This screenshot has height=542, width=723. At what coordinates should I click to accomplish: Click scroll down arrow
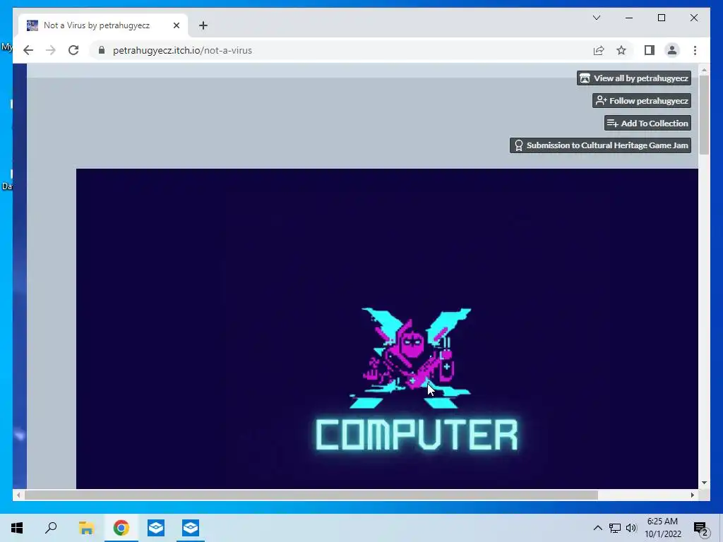pyautogui.click(x=704, y=483)
